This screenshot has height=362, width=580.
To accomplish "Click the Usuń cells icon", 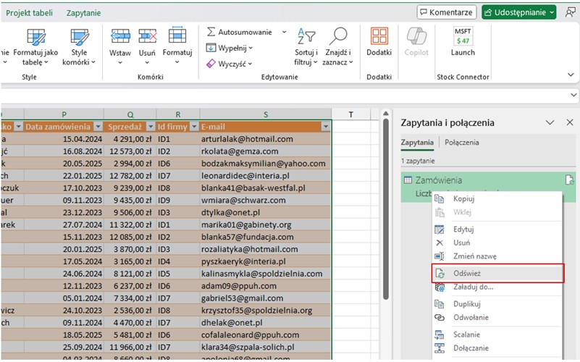I will (x=147, y=36).
